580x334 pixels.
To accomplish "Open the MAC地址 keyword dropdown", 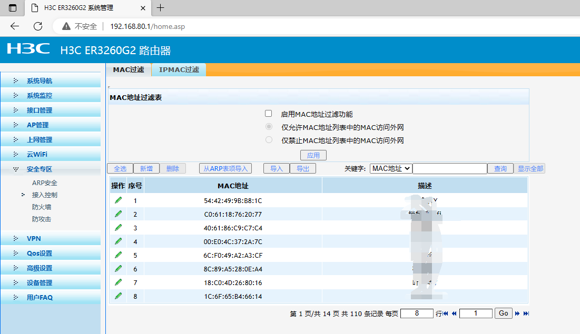I will (391, 168).
